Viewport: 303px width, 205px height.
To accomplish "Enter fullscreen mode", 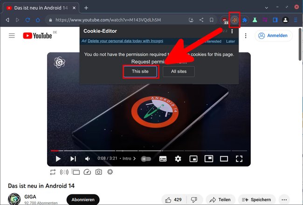I will point(239,159).
